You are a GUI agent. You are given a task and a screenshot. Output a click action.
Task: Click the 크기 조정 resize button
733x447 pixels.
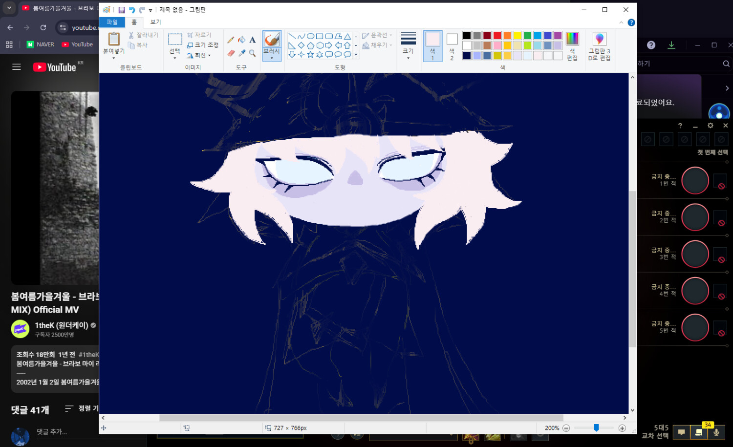click(x=202, y=44)
